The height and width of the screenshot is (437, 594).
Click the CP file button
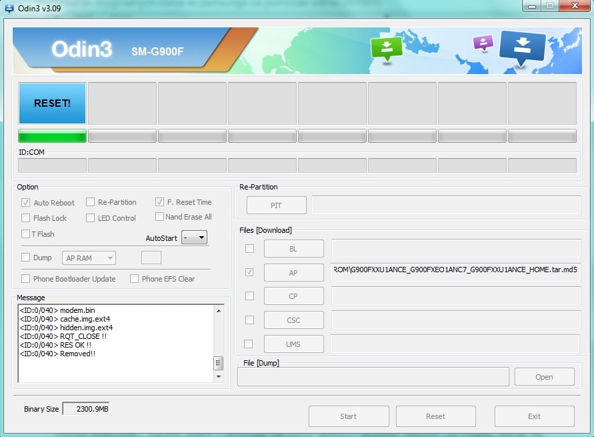(293, 296)
